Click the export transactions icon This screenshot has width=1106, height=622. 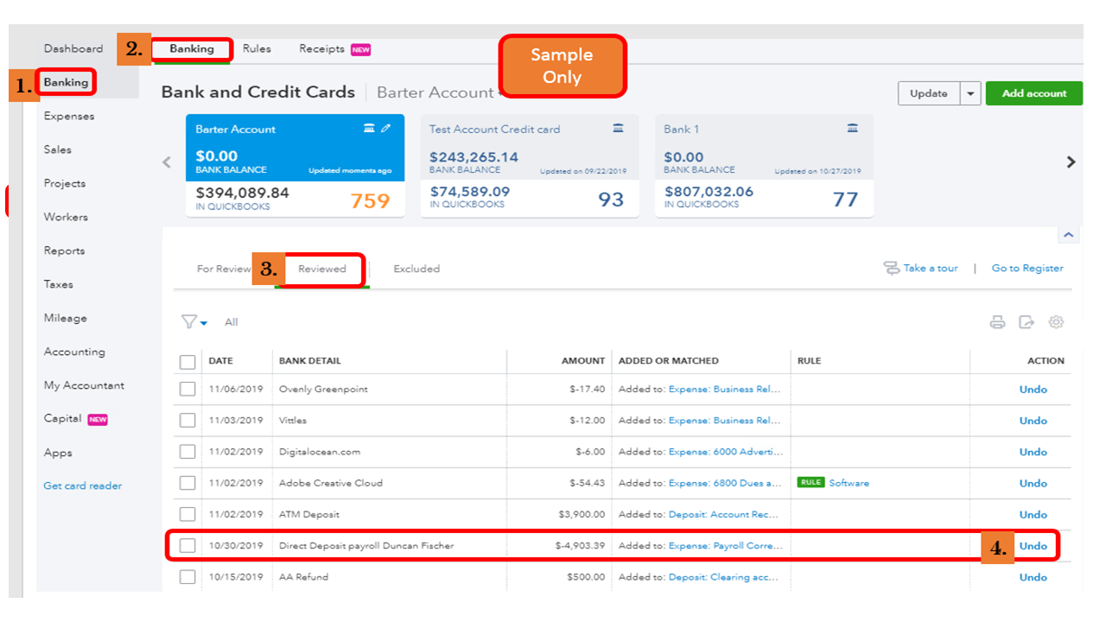click(x=1027, y=321)
